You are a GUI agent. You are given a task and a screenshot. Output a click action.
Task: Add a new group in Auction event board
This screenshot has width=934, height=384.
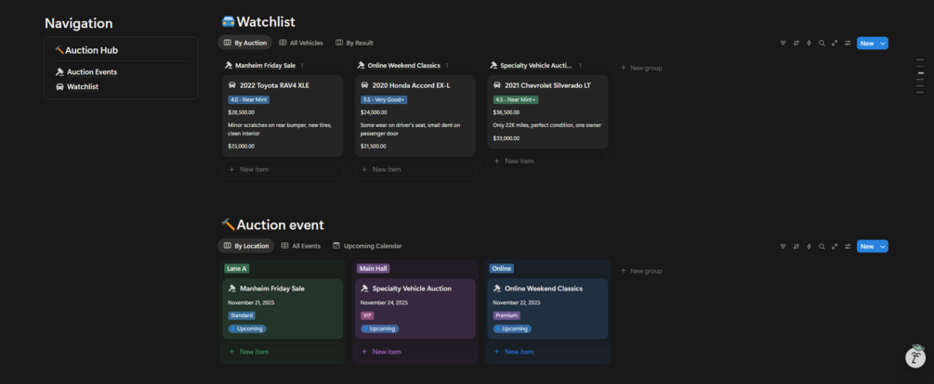tap(641, 271)
